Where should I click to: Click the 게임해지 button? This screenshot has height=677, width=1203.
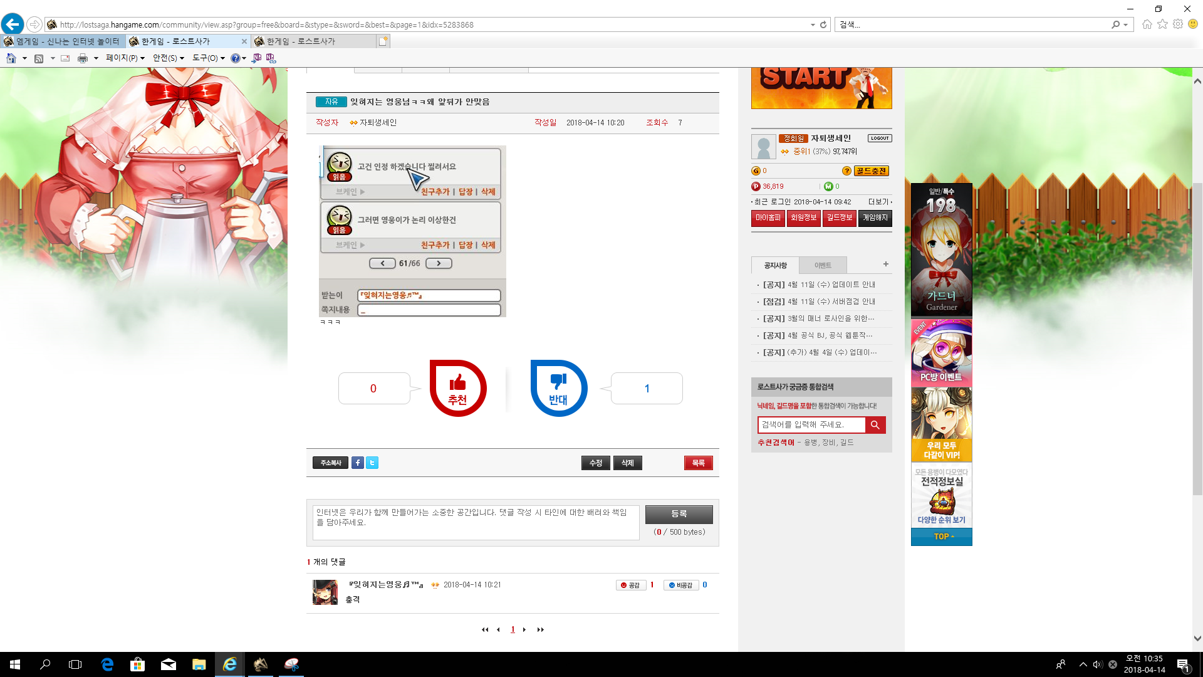click(875, 218)
